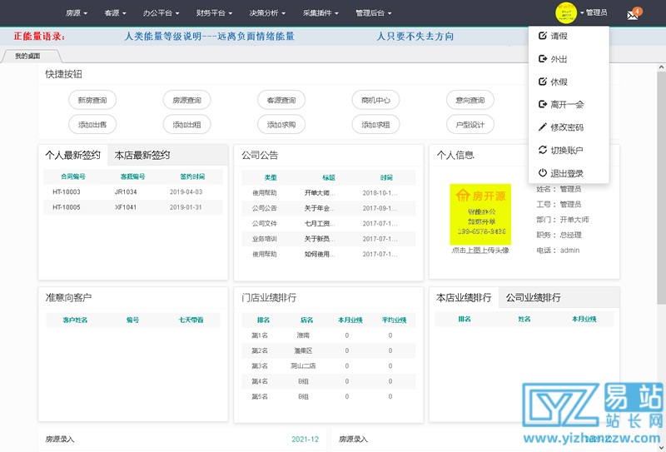This screenshot has width=666, height=452.
Task: Click the 休假 edit icon in dropdown
Action: pyautogui.click(x=543, y=82)
